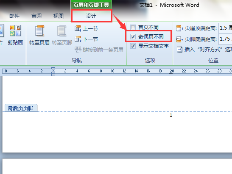Click the 1.75 footer distance field
The image size is (232, 174).
pos(225,39)
